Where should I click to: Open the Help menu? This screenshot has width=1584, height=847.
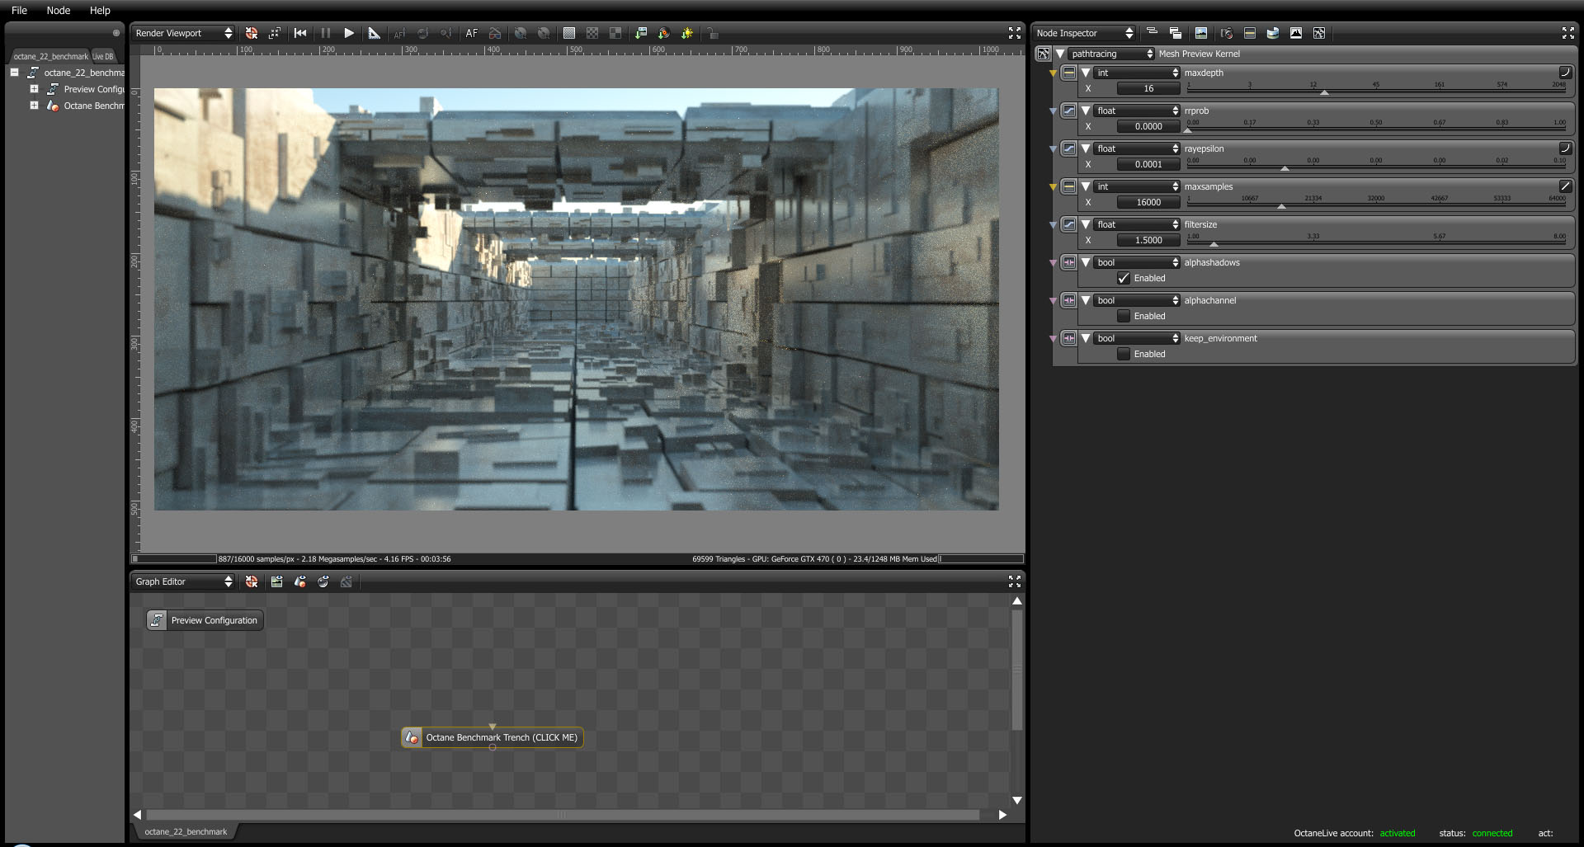tap(100, 10)
